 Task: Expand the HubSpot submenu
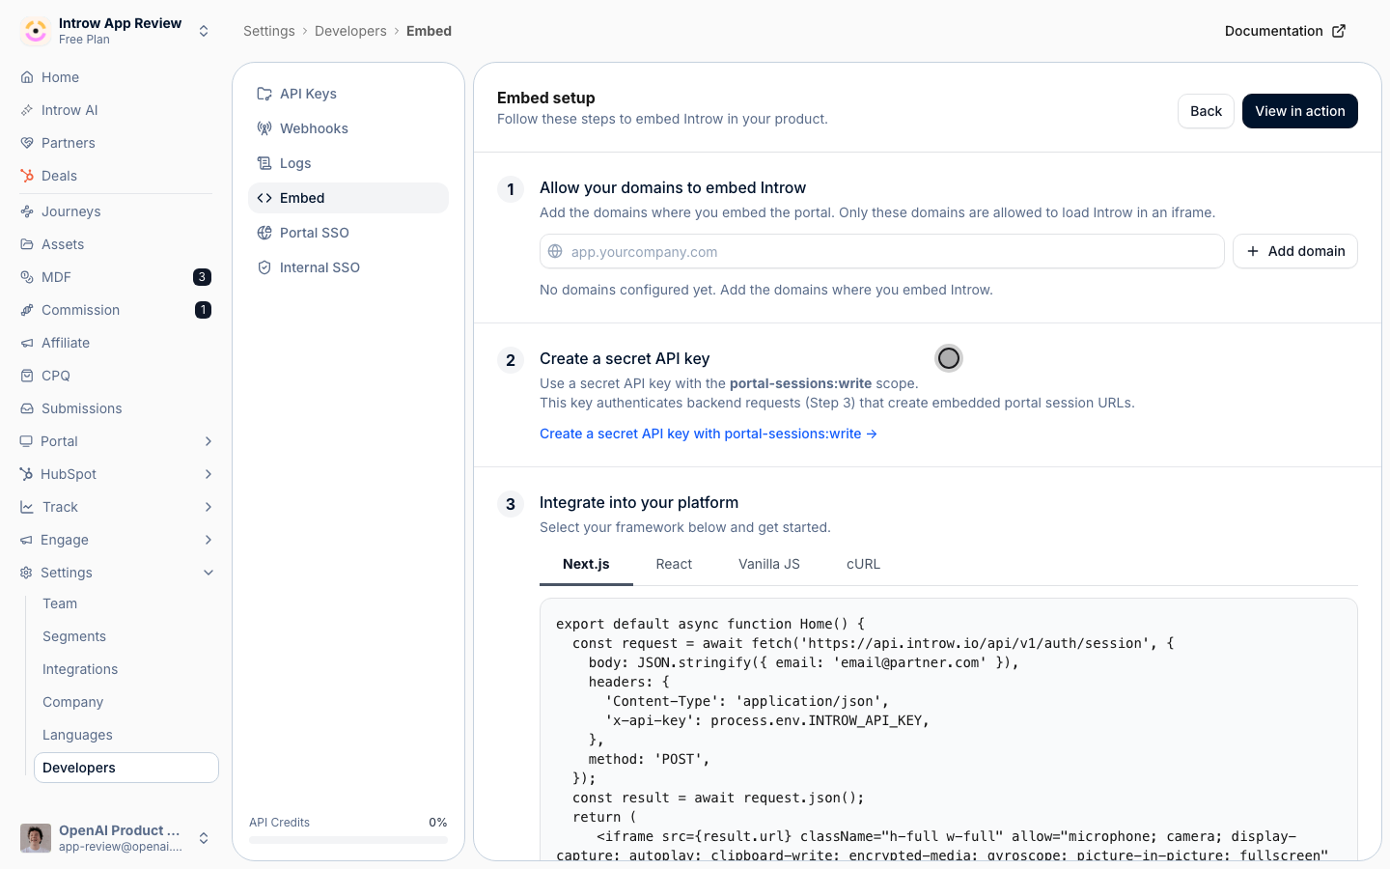[208, 474]
